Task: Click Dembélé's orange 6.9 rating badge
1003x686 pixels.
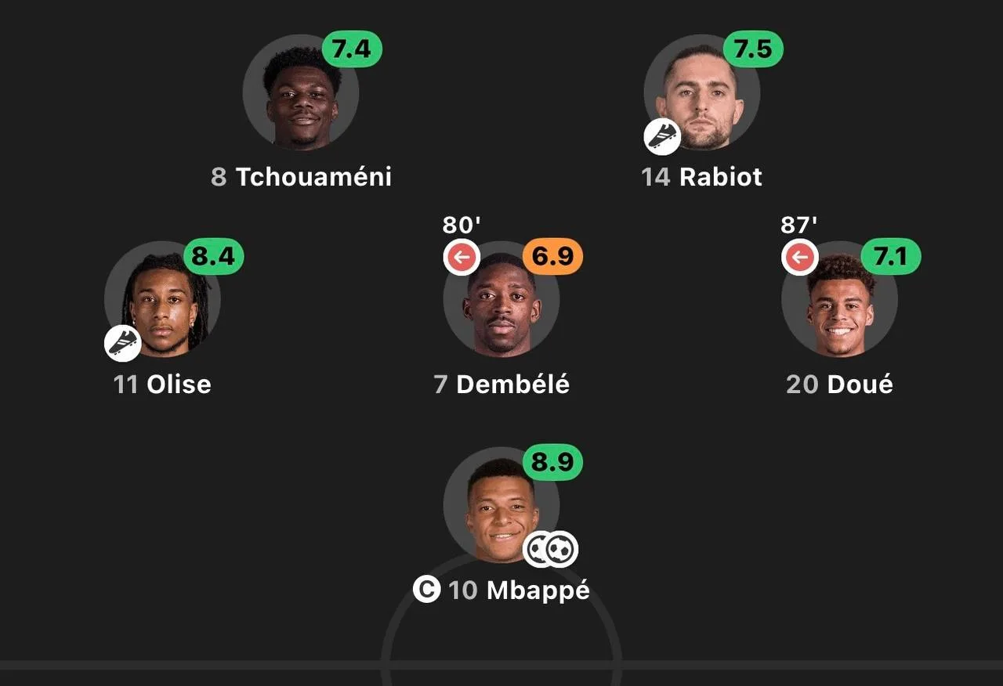Action: [x=552, y=256]
